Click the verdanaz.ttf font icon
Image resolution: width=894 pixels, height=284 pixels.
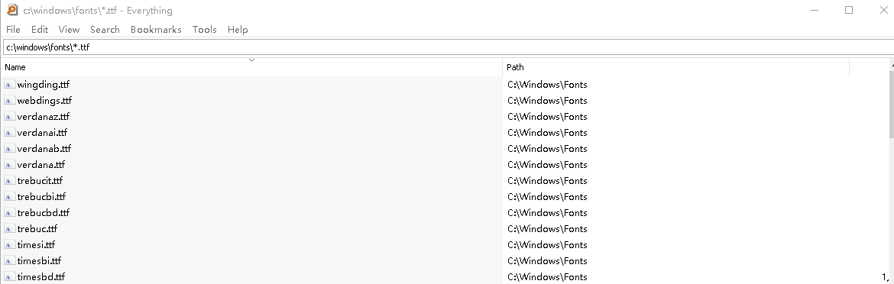pyautogui.click(x=10, y=116)
